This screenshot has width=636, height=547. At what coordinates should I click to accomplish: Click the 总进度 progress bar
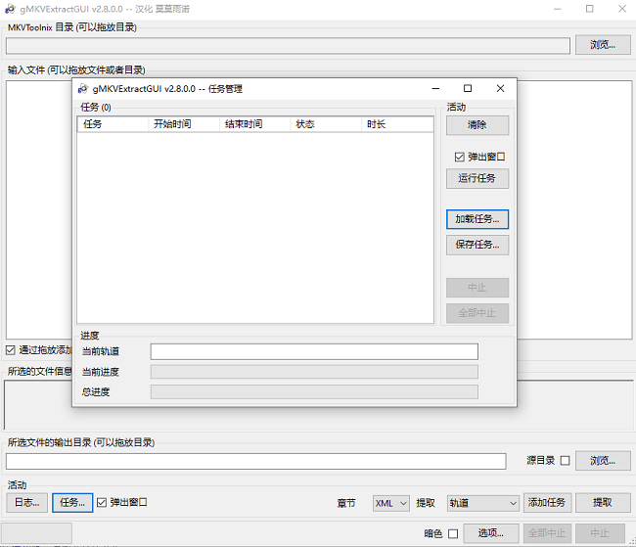tap(314, 392)
